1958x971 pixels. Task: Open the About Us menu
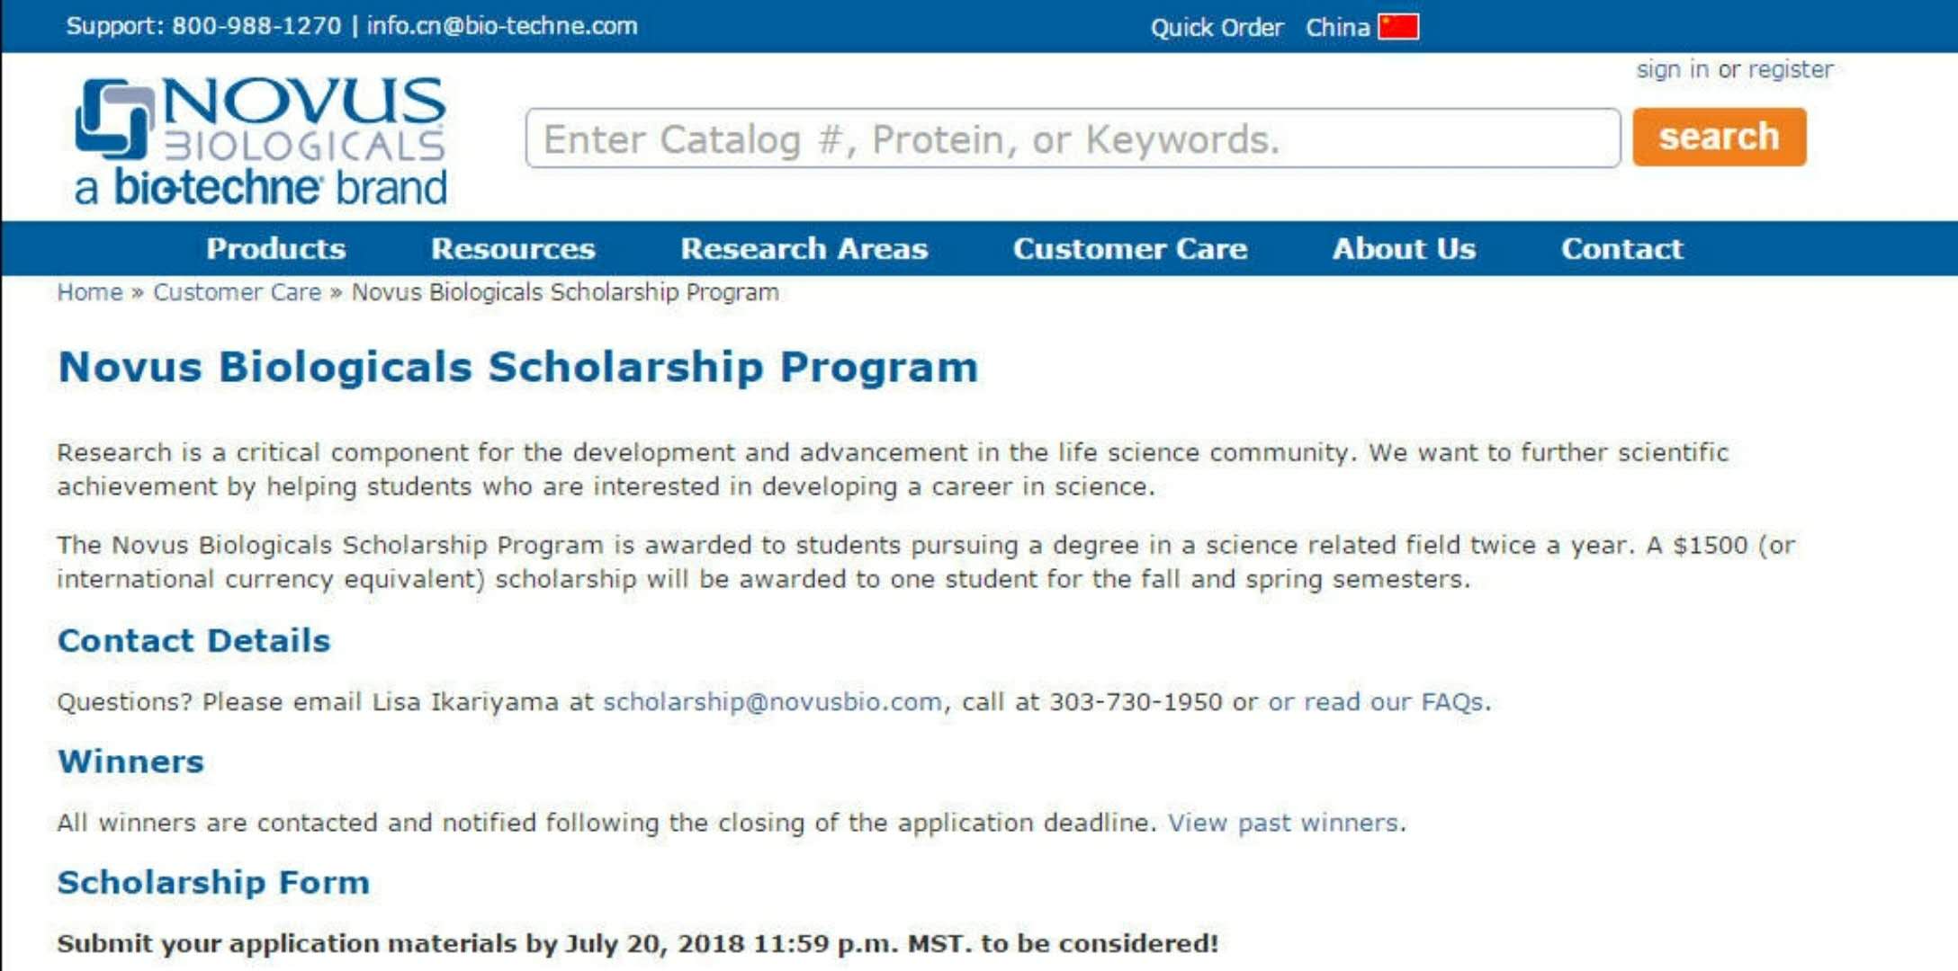[x=1404, y=249]
